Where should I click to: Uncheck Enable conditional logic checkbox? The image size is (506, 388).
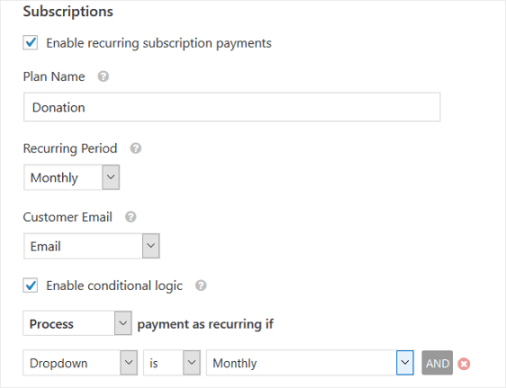pos(31,285)
